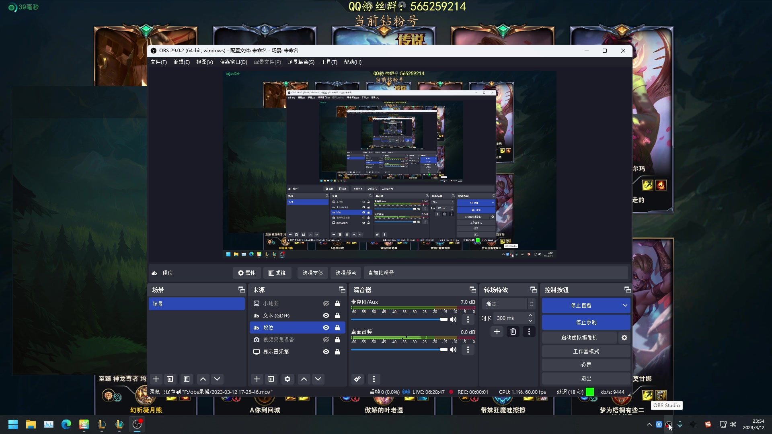Open source properties gear in Sources toolbar
The width and height of the screenshot is (772, 434).
287,379
